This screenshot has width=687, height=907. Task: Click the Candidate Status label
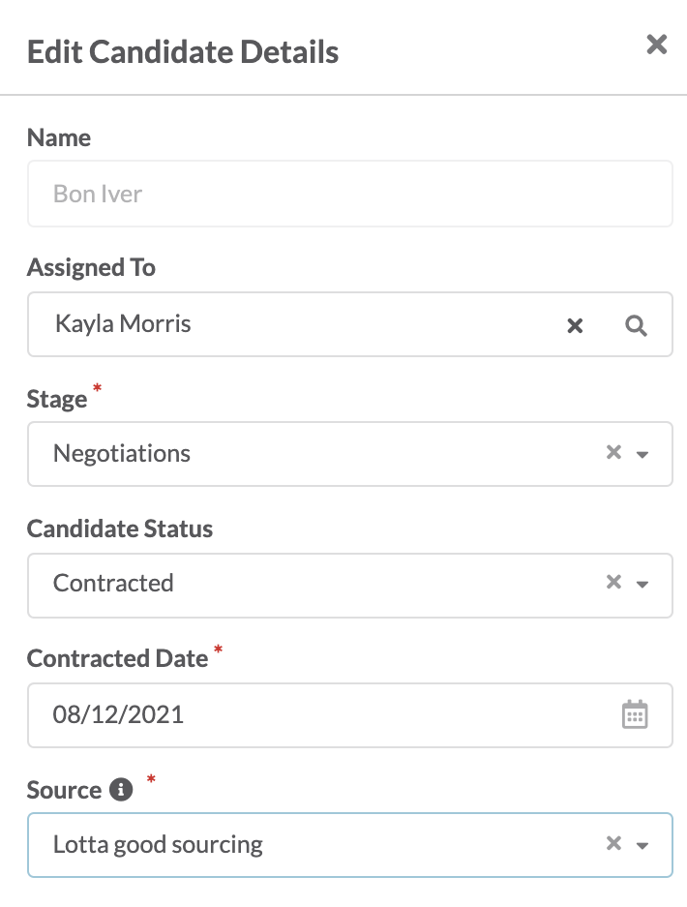(x=120, y=529)
